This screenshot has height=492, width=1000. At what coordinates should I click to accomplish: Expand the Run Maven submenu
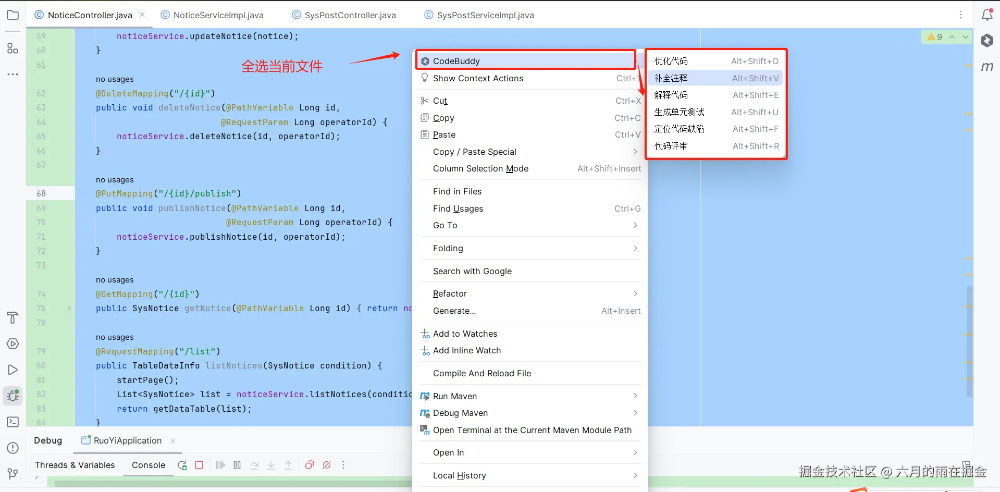coord(530,396)
